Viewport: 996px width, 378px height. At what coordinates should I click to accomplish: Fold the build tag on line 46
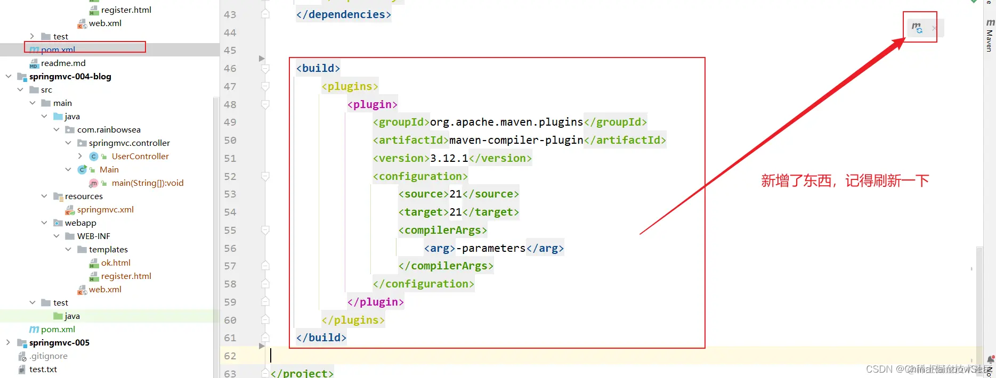[x=265, y=68]
